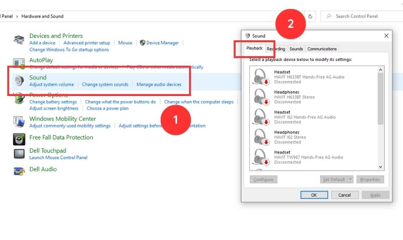This screenshot has height=240, width=403.
Task: Select the HAVIT H633BT Hands-Free headset icon
Action: (261, 77)
